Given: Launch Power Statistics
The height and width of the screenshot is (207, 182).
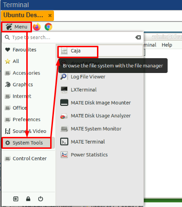Looking at the screenshot, I should pyautogui.click(x=100, y=155).
